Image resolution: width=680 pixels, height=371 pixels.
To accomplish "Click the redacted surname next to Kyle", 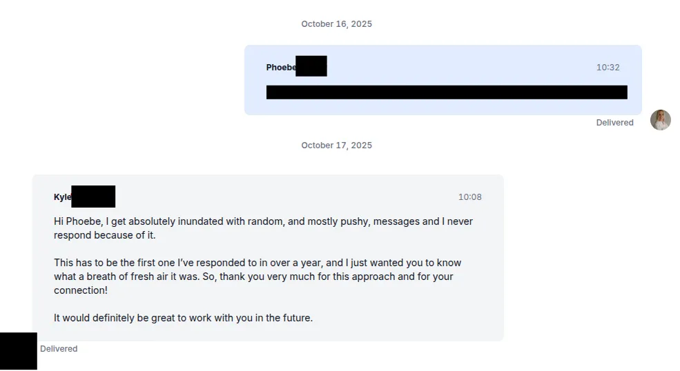I will pyautogui.click(x=93, y=197).
